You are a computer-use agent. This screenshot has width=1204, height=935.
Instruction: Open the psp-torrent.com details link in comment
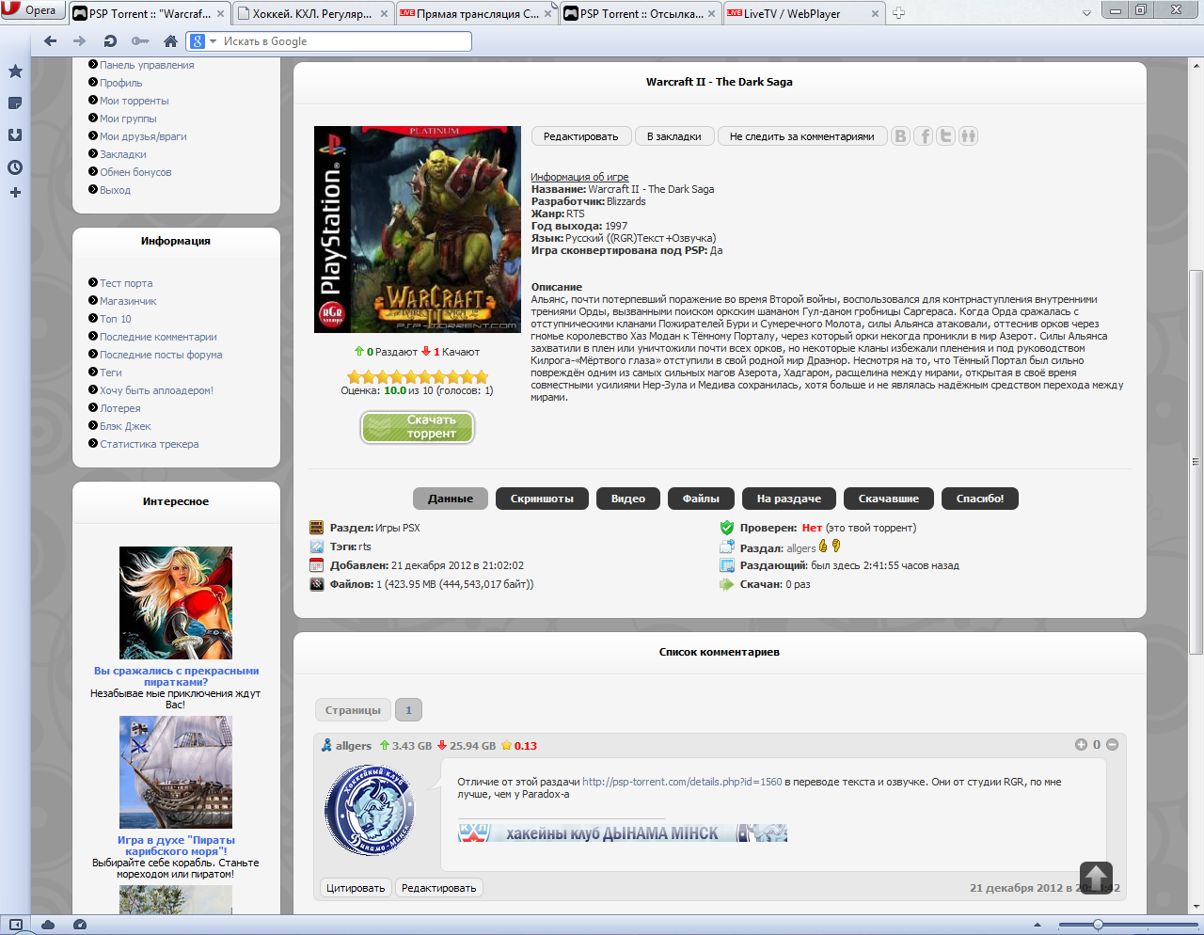(682, 782)
